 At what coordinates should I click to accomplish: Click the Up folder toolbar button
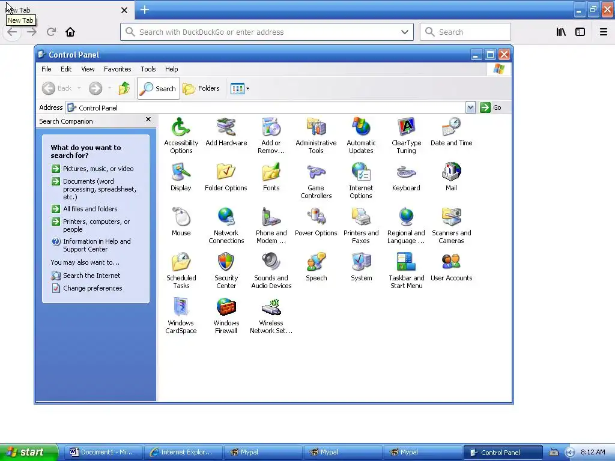click(x=124, y=88)
